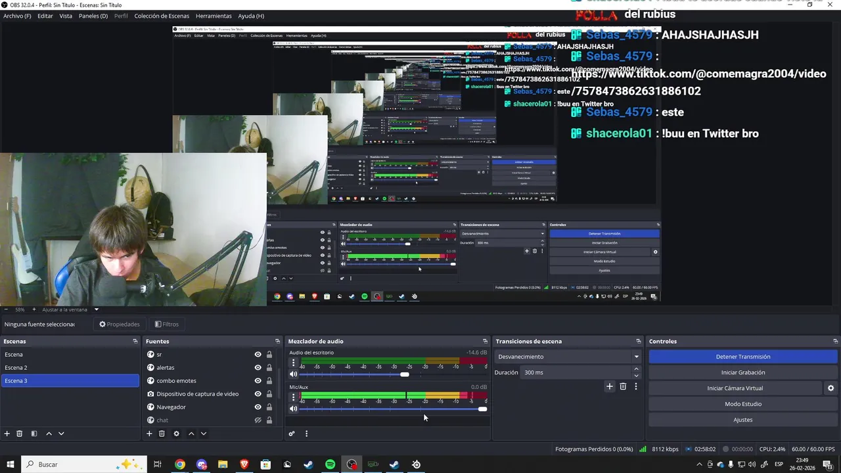Open Brave browser from the taskbar
This screenshot has width=841, height=473.
pos(244,464)
